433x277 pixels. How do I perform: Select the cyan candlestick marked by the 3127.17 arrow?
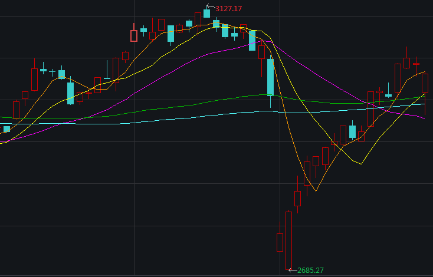pos(207,12)
